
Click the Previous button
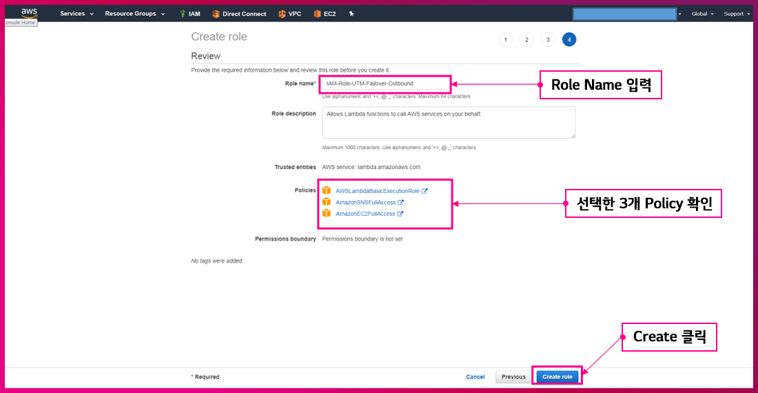click(513, 377)
